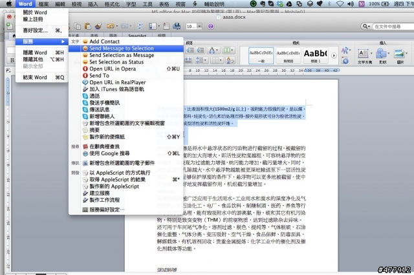Open the 檔案 menu

click(x=43, y=4)
